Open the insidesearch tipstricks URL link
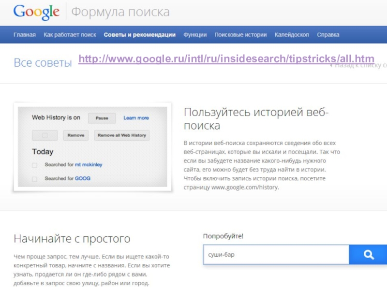387x290 pixels. pos(226,59)
